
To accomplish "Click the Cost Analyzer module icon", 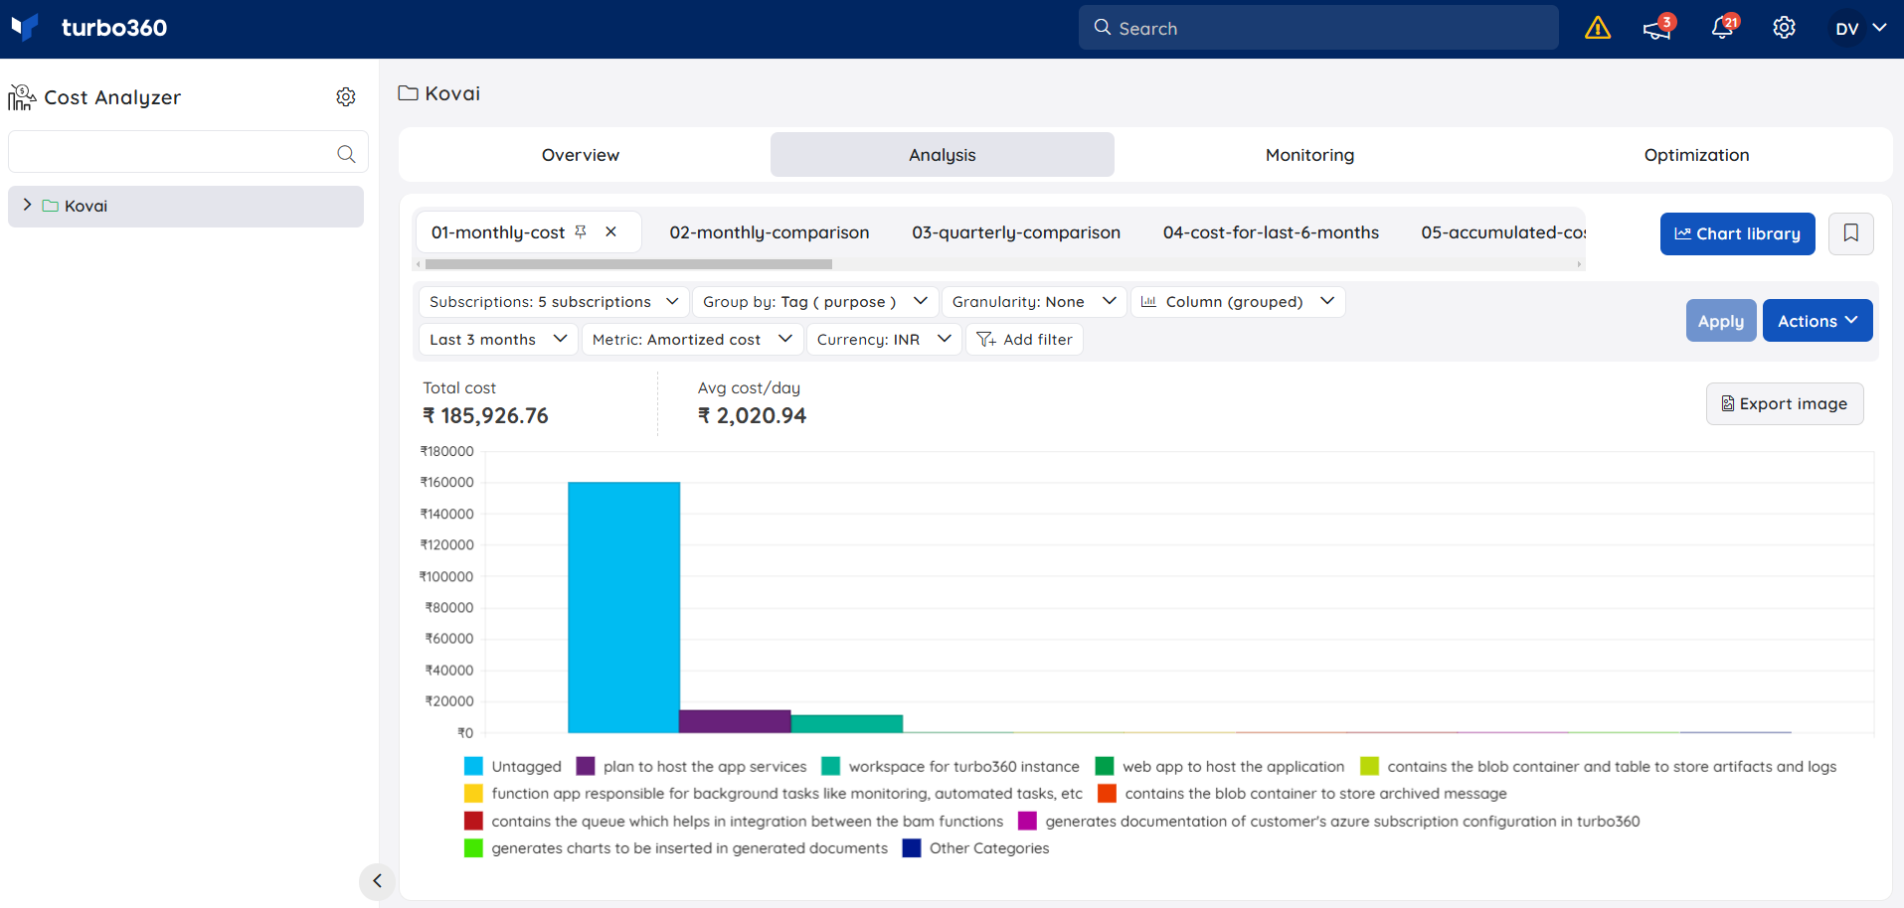I will (x=22, y=97).
